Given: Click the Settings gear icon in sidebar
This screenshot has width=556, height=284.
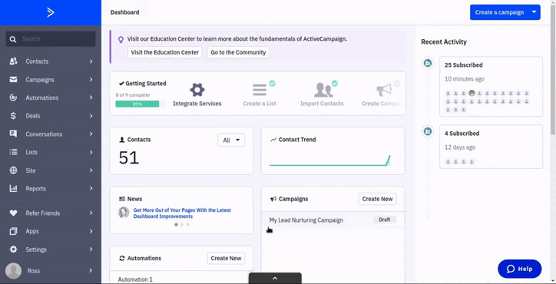Looking at the screenshot, I should tap(14, 249).
